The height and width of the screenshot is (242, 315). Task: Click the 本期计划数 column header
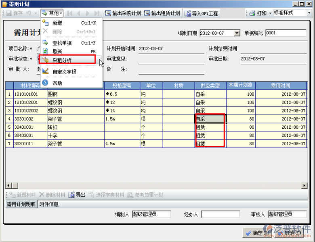[x=241, y=86]
